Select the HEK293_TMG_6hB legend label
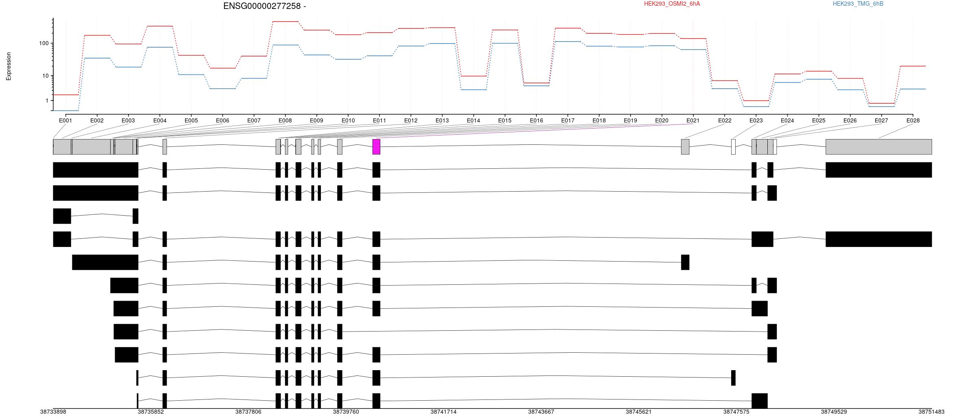 pos(858,4)
